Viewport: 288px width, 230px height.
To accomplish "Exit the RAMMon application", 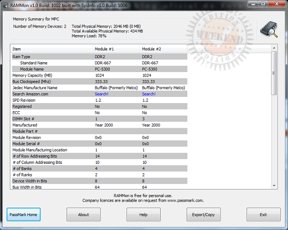I will 263,215.
